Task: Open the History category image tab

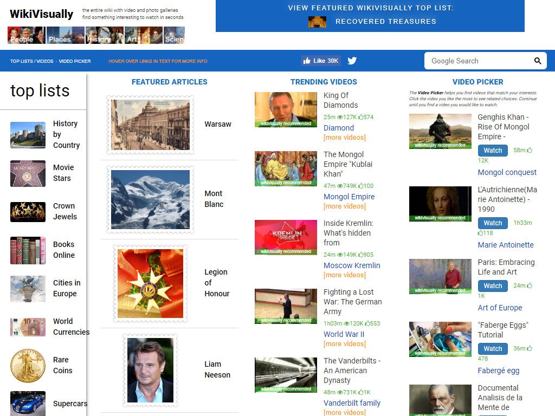Action: coord(105,35)
